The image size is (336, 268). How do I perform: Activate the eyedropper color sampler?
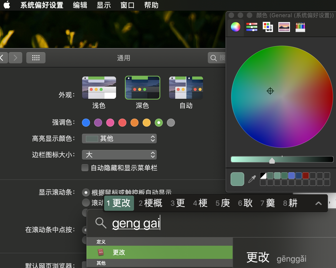(252, 179)
